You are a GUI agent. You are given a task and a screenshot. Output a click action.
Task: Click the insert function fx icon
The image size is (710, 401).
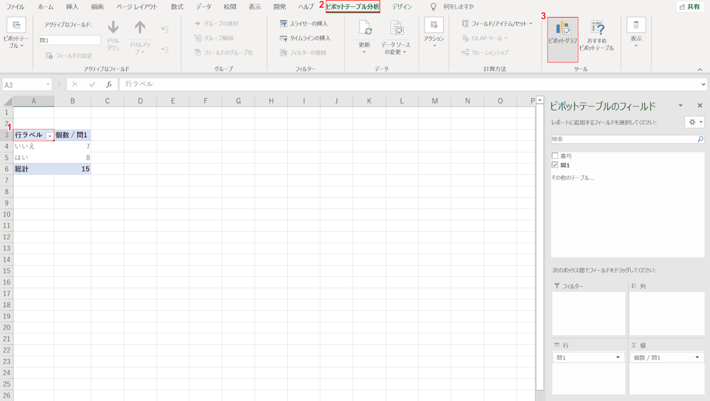point(109,84)
